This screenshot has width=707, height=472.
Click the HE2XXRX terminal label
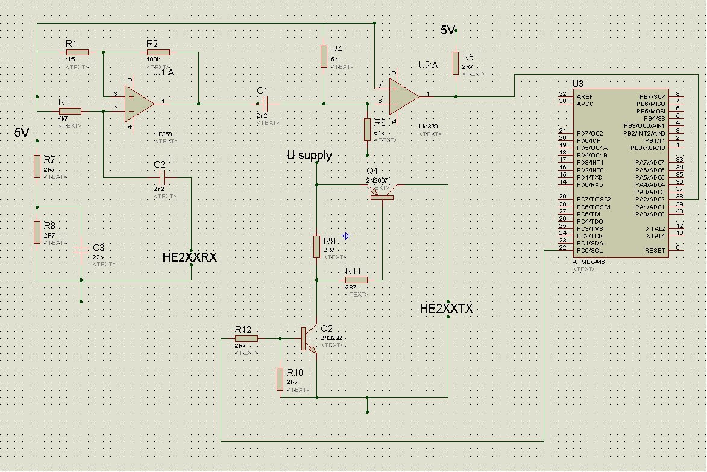pos(189,257)
